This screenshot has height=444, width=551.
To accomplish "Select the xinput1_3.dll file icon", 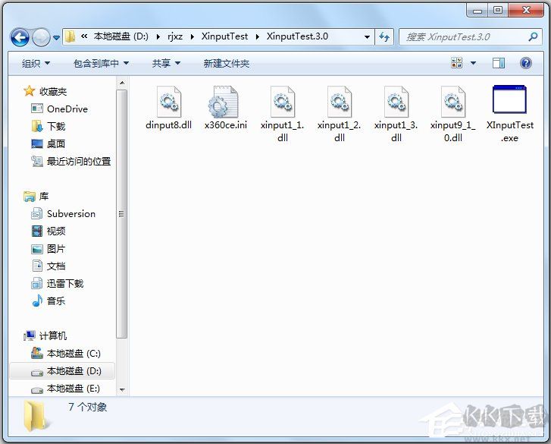I will pos(396,102).
